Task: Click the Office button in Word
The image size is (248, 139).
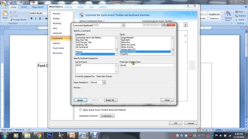Action: click(x=4, y=4)
